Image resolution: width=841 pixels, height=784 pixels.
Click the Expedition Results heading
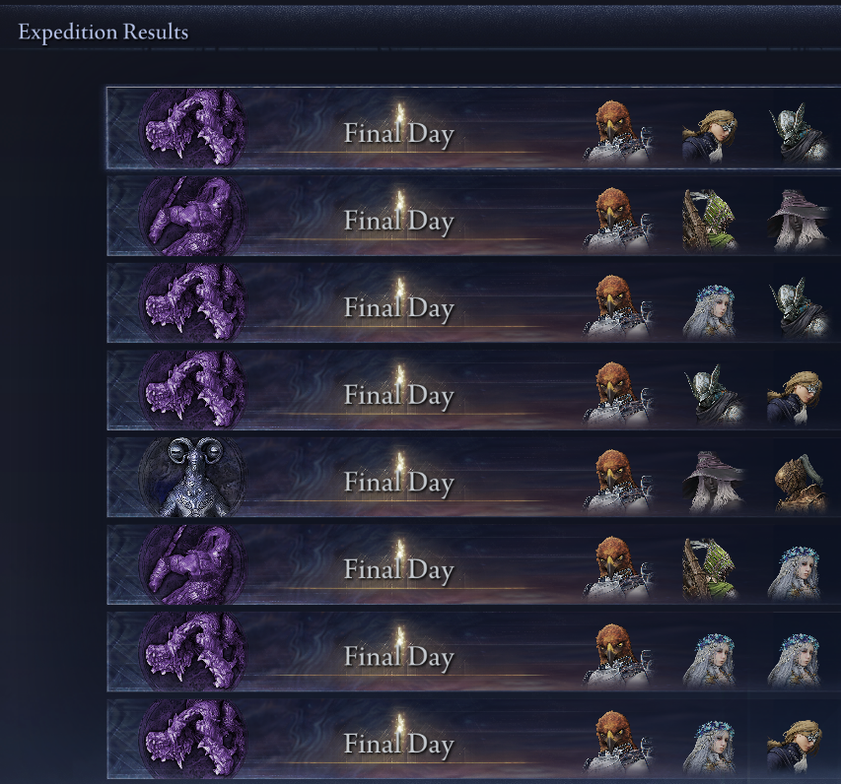coord(103,32)
